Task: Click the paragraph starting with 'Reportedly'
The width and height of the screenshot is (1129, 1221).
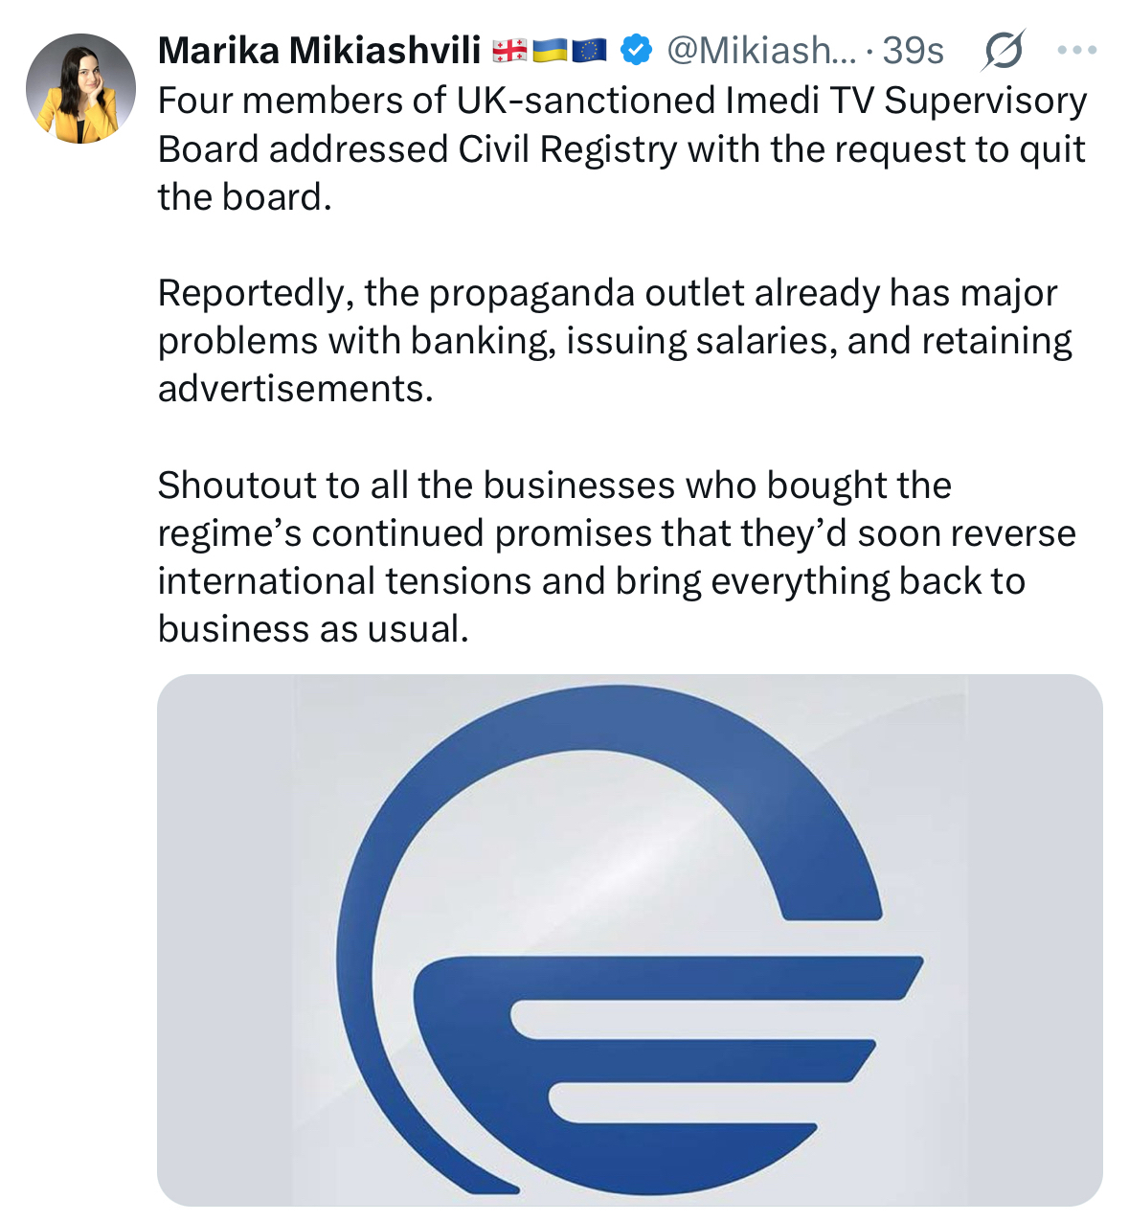Action: [x=615, y=340]
